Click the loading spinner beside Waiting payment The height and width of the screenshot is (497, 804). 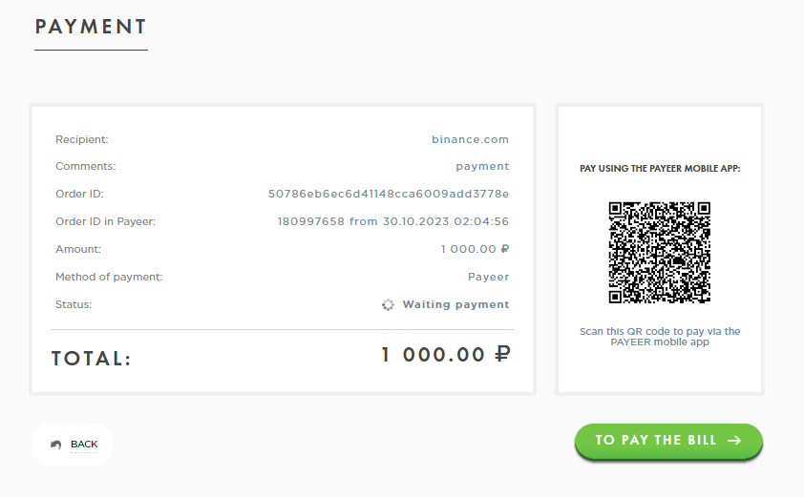(388, 305)
